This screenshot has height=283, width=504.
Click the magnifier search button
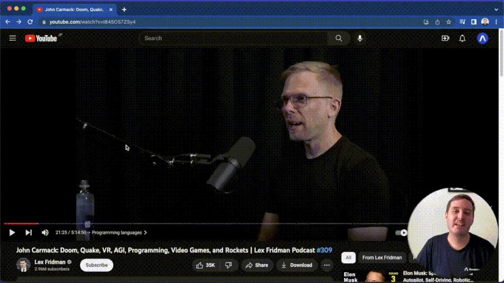click(x=339, y=38)
